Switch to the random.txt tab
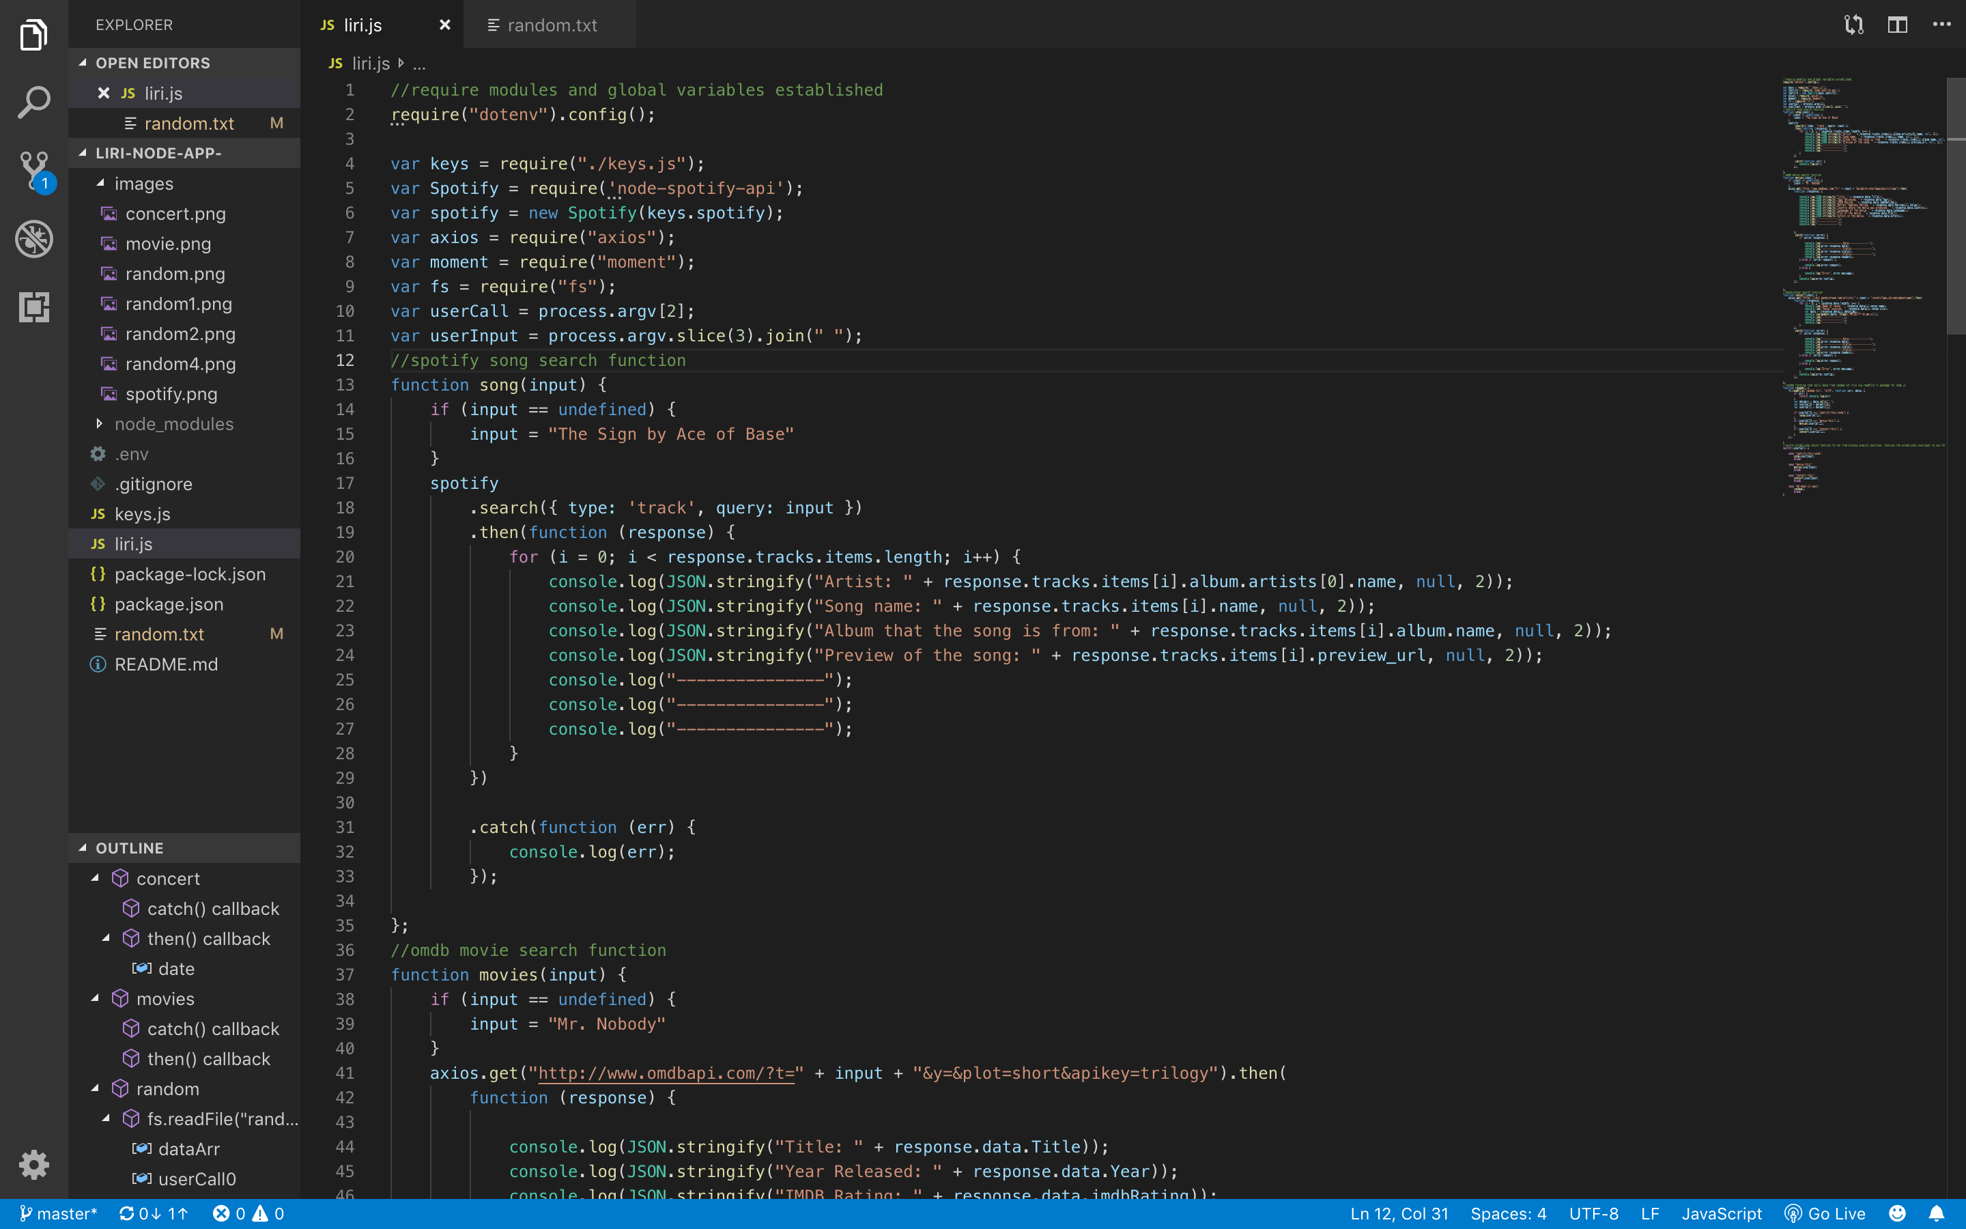The image size is (1966, 1229). [551, 25]
